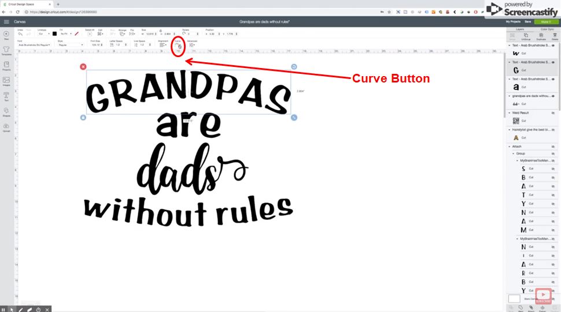Bookmark page with the star icon
Screen dimensions: 561x312
tap(389, 12)
